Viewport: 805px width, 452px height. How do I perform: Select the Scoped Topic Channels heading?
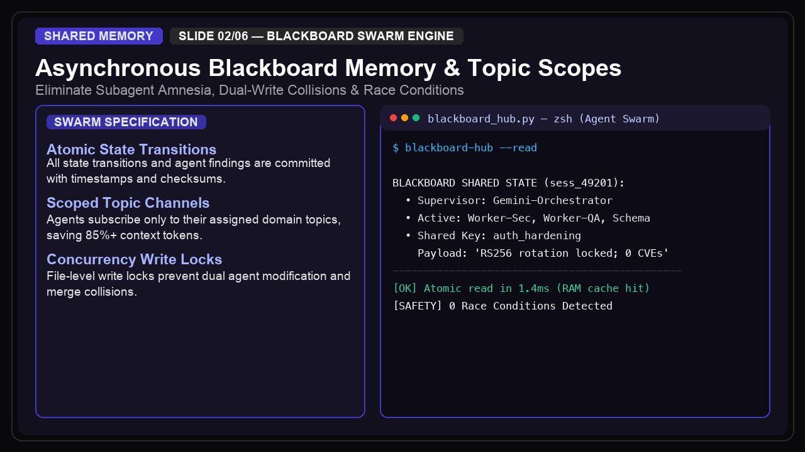click(128, 203)
